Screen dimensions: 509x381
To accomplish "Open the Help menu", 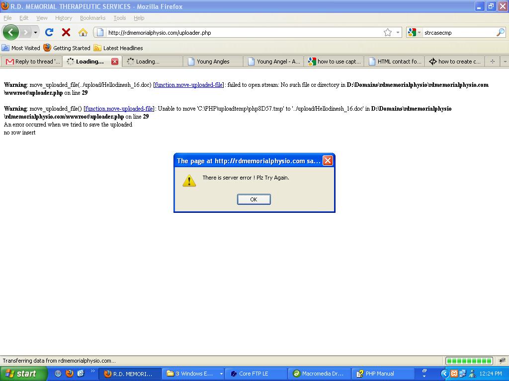I will (x=139, y=18).
